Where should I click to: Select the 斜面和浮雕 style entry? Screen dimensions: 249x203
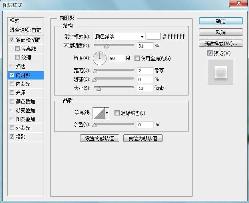click(x=26, y=40)
